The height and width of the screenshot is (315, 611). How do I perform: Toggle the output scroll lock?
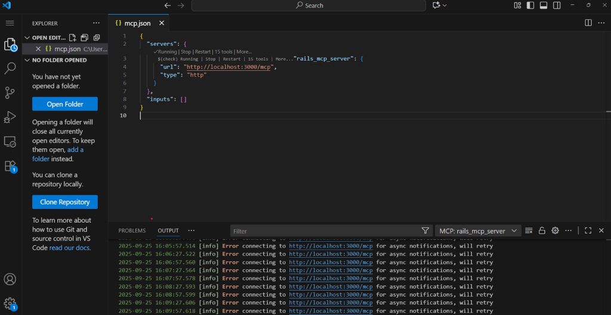click(x=542, y=230)
